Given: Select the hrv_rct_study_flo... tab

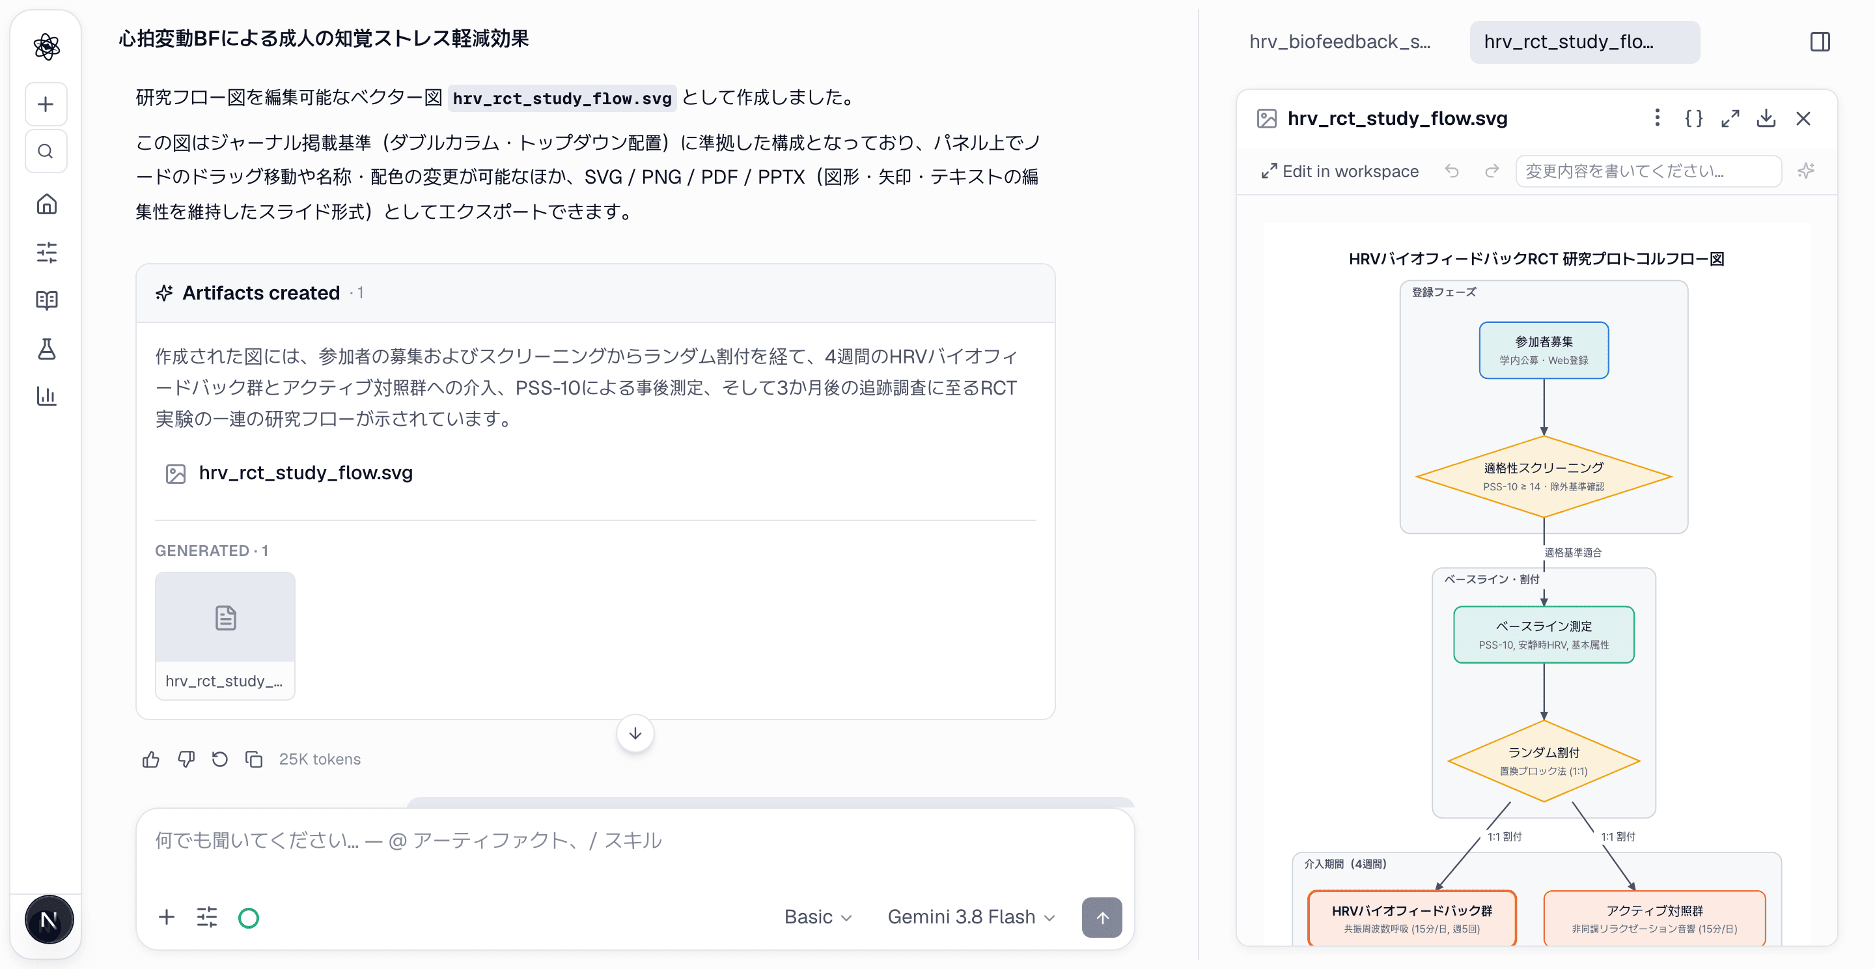Looking at the screenshot, I should click(x=1585, y=42).
